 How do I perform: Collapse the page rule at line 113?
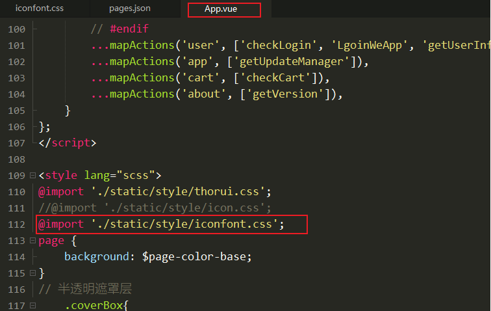coord(32,241)
